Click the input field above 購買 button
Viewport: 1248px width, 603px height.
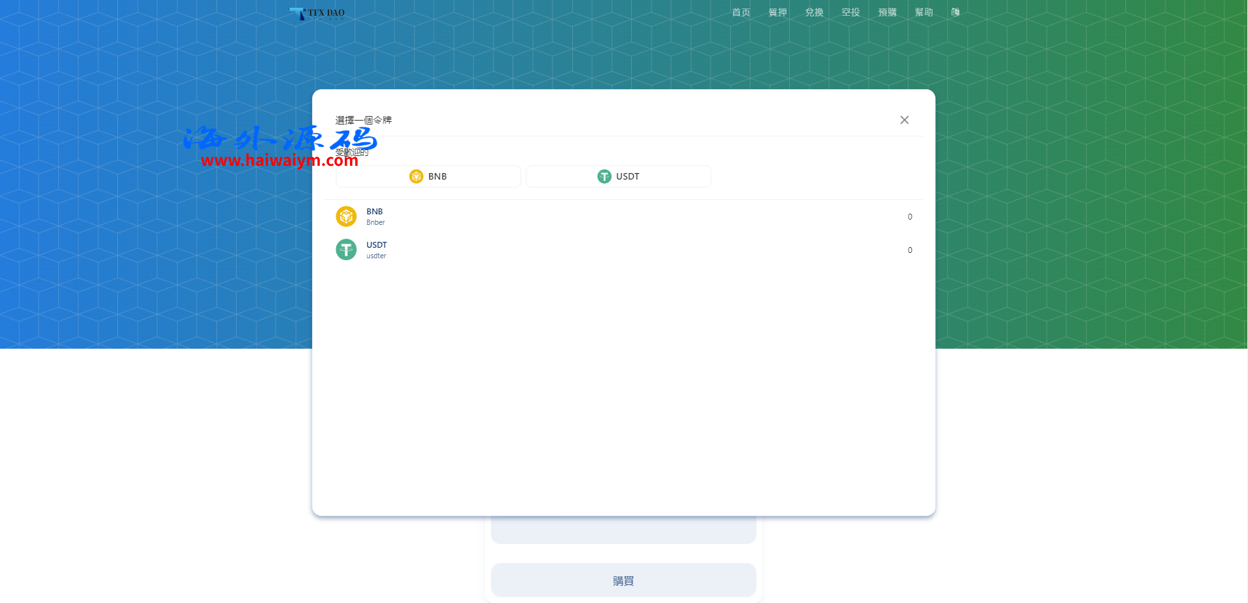tap(623, 530)
